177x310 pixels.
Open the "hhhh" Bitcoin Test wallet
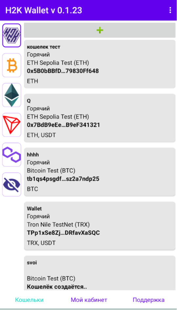pyautogui.click(x=100, y=172)
